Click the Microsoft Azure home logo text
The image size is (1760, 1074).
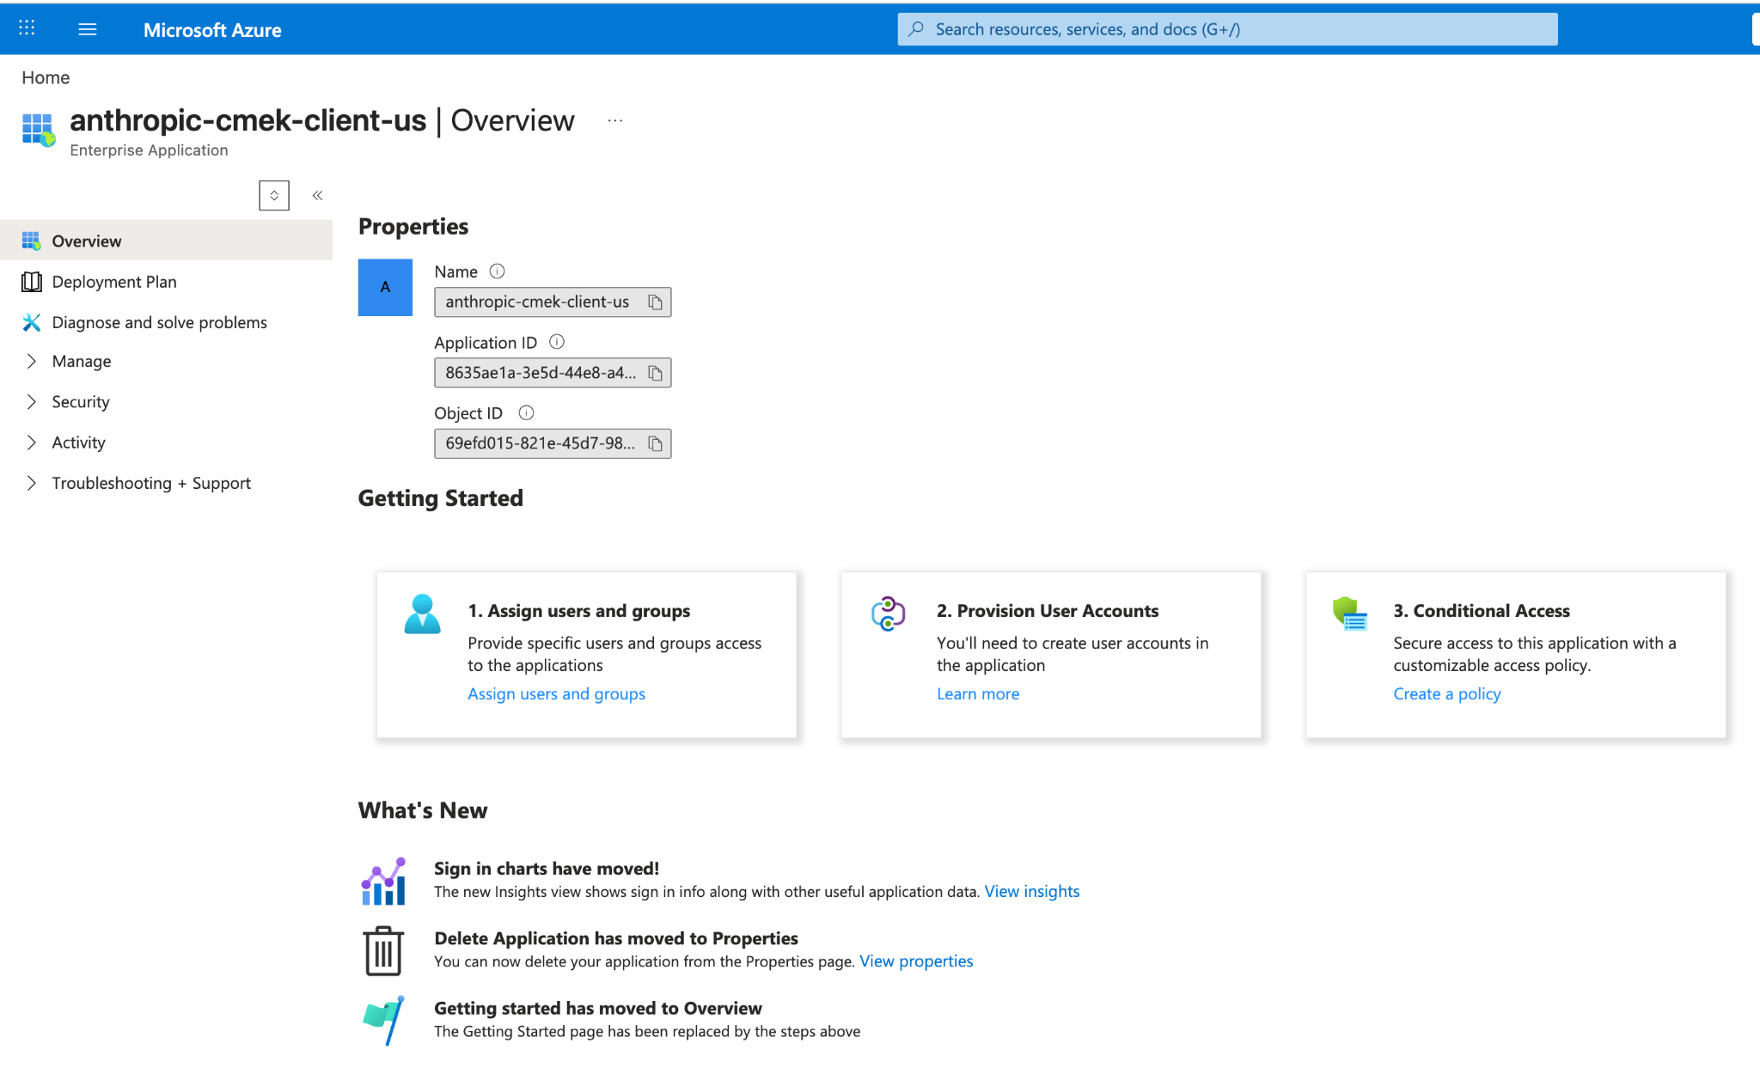[212, 30]
